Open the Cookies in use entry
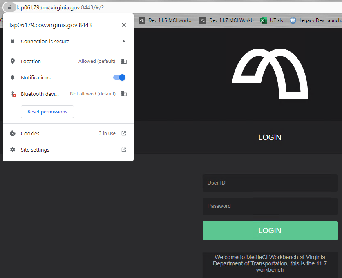The image size is (342, 278). click(x=30, y=133)
